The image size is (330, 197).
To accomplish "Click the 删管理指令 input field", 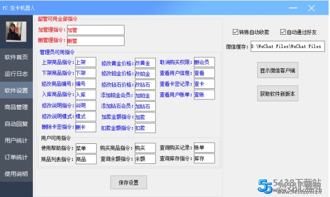I will pos(95,41).
